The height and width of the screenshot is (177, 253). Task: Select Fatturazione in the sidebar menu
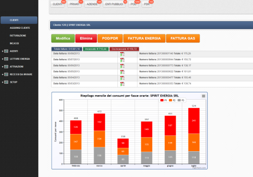(x=18, y=35)
